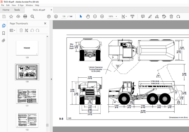Rotate the page with the main toolbar rotate icon
Image resolution: width=189 pixels, height=132 pixels.
tap(178, 16)
